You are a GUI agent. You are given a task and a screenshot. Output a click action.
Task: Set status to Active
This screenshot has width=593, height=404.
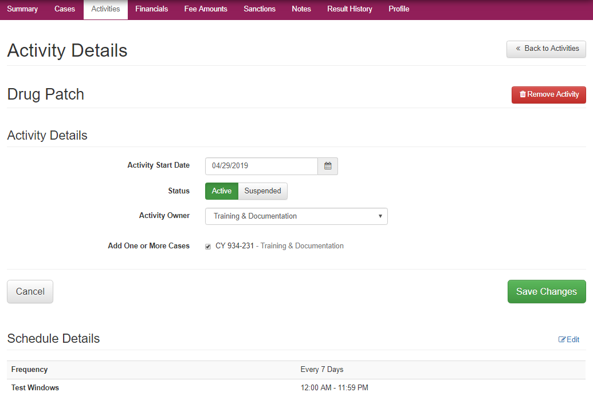click(x=222, y=191)
